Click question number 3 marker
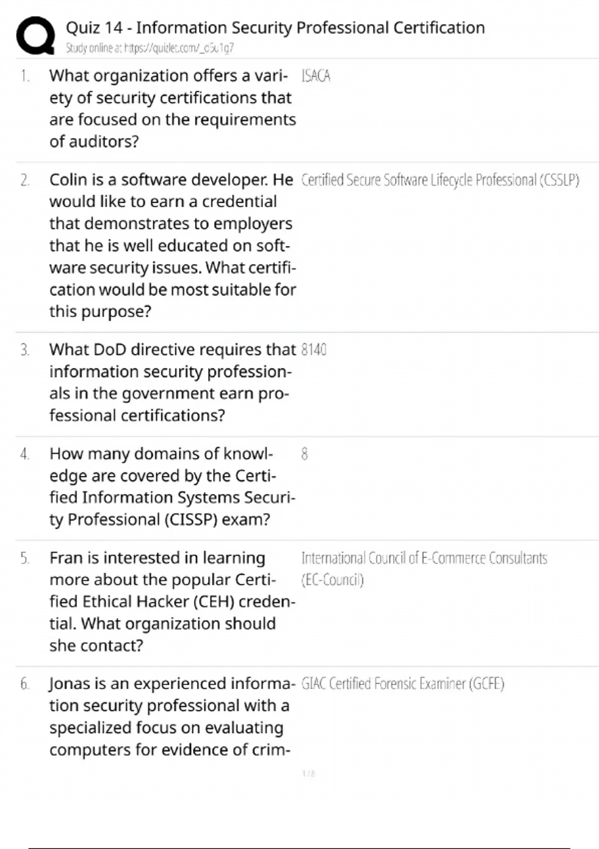599x849 pixels. pos(25,350)
